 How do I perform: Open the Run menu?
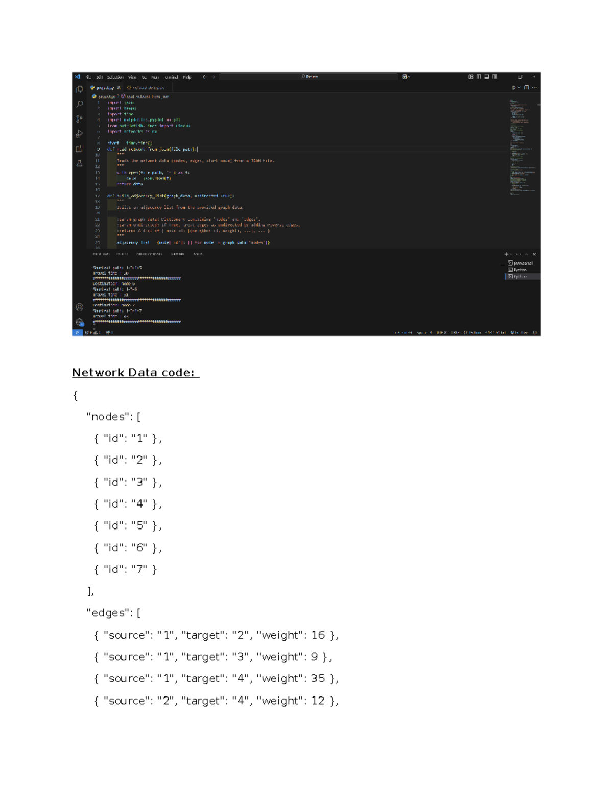(x=155, y=77)
